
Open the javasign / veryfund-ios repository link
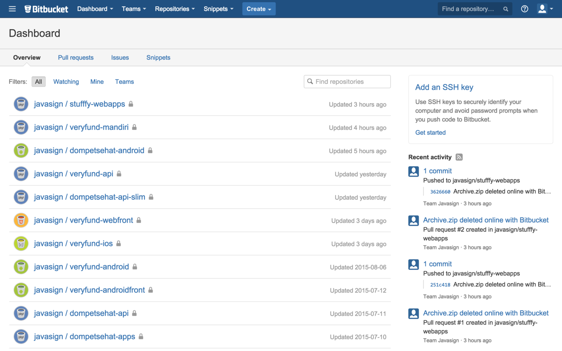[x=73, y=244]
